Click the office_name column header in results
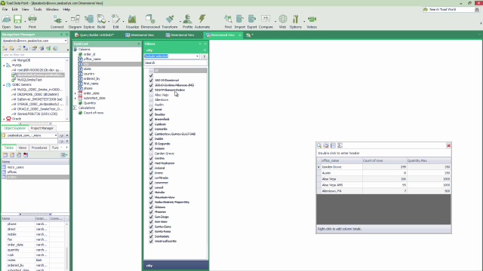Image resolution: width=483 pixels, height=271 pixels. pos(341,160)
